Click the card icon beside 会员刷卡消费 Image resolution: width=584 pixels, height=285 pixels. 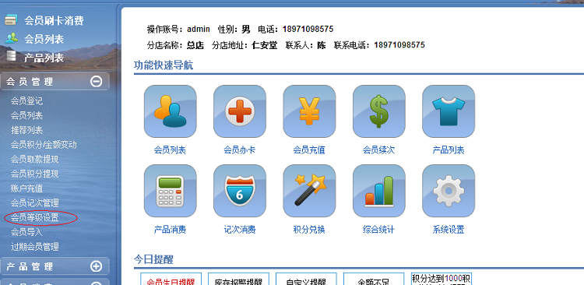point(11,19)
